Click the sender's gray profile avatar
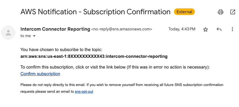Image resolution: width=239 pixels, height=107 pixels. pos(8,33)
